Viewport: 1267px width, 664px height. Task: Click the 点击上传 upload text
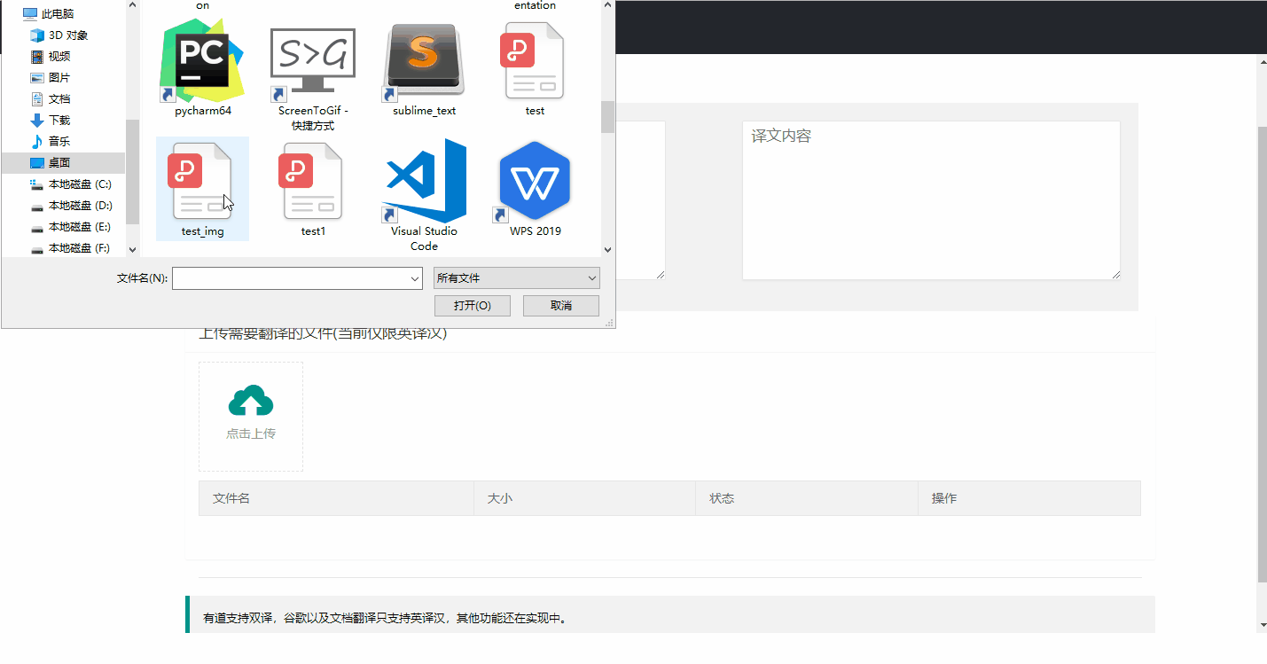coord(251,434)
